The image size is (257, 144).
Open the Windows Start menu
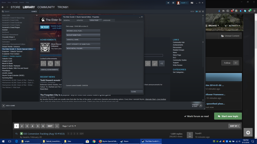tap(3, 141)
